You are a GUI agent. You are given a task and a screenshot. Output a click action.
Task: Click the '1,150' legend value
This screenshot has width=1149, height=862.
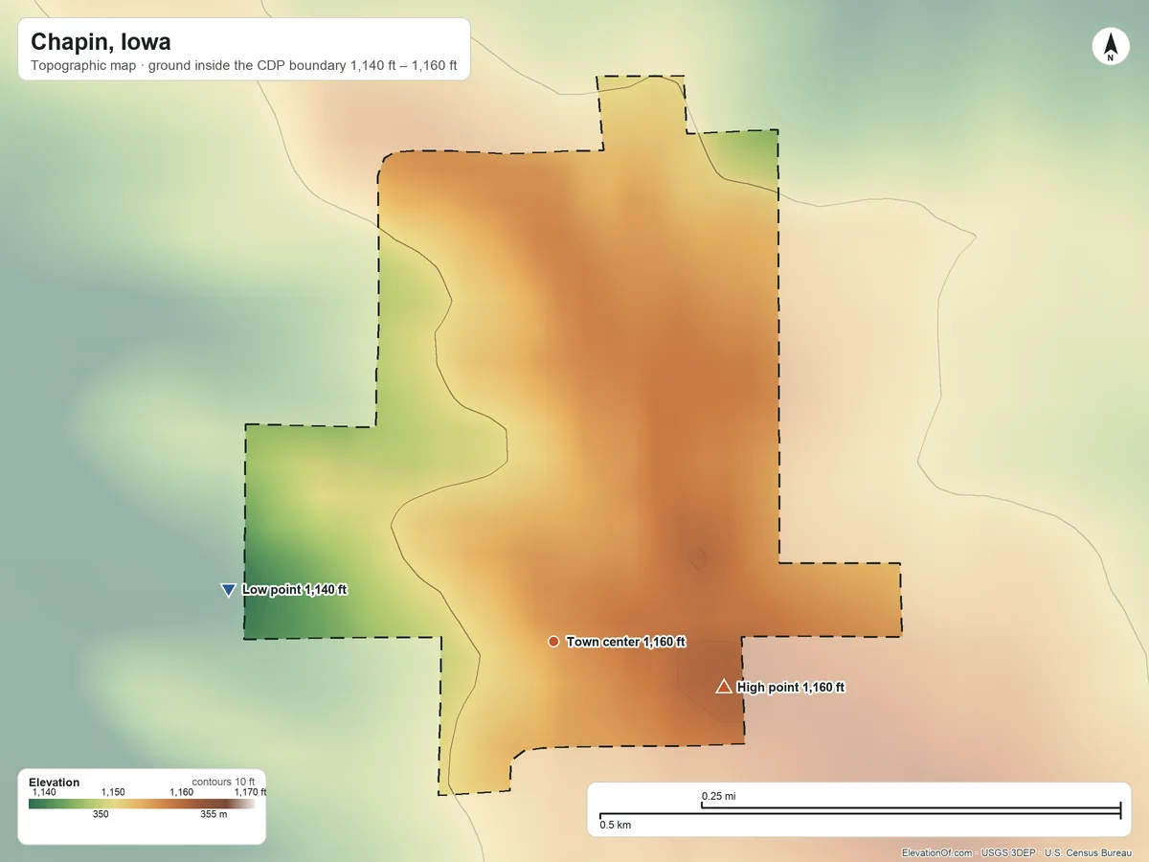pyautogui.click(x=113, y=792)
